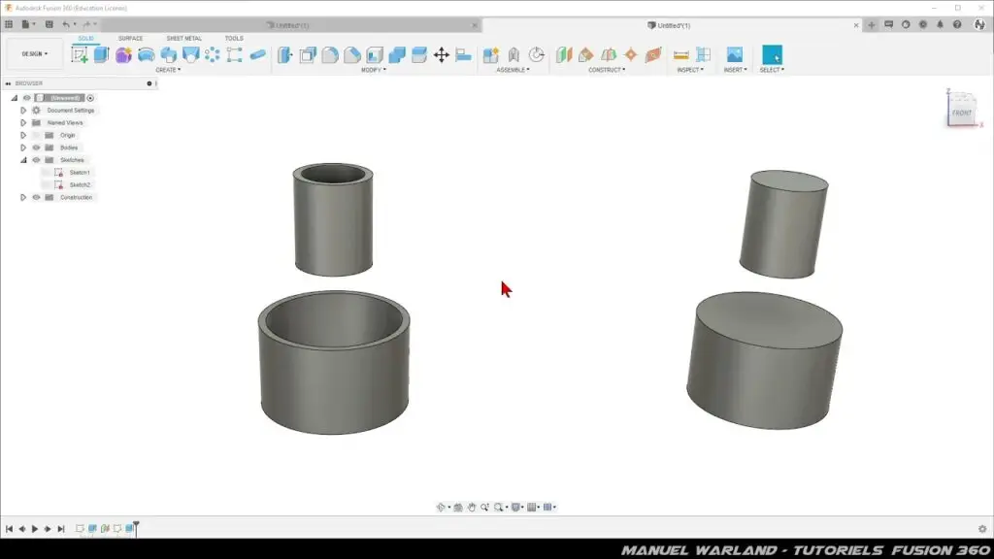Screen dimensions: 994x559
Task: Select the Offset Plane tool
Action: tap(564, 54)
